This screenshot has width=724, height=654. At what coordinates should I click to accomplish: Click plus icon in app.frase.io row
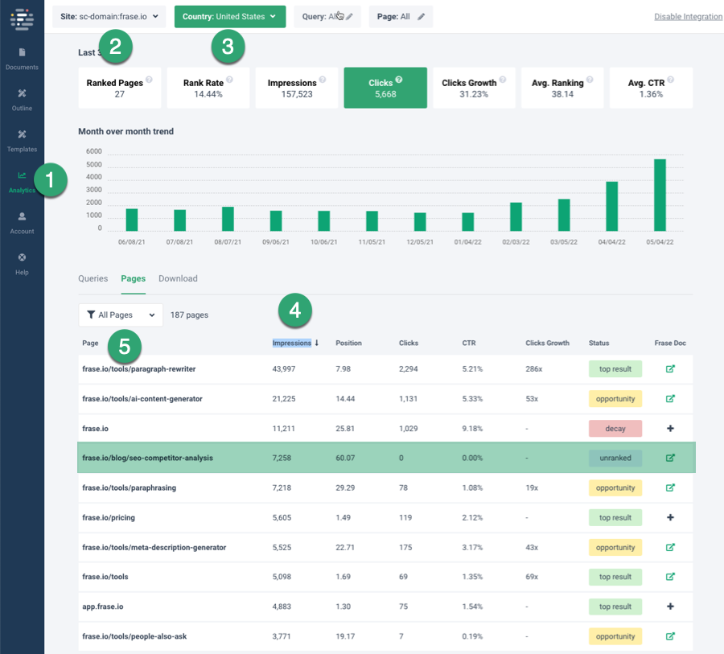pos(670,607)
